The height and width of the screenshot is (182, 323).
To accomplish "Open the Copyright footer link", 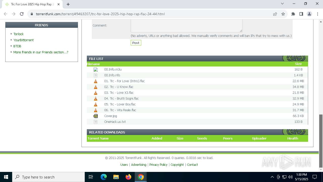I will pyautogui.click(x=177, y=165).
